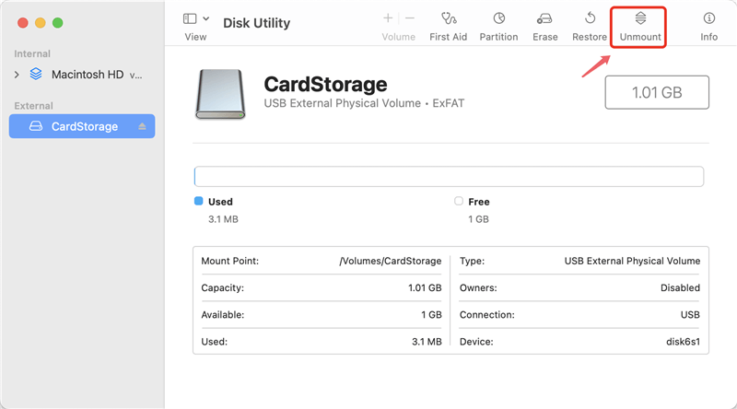Screen dimensions: 737x409
Task: Select CardStorage in the sidebar
Action: 82,126
